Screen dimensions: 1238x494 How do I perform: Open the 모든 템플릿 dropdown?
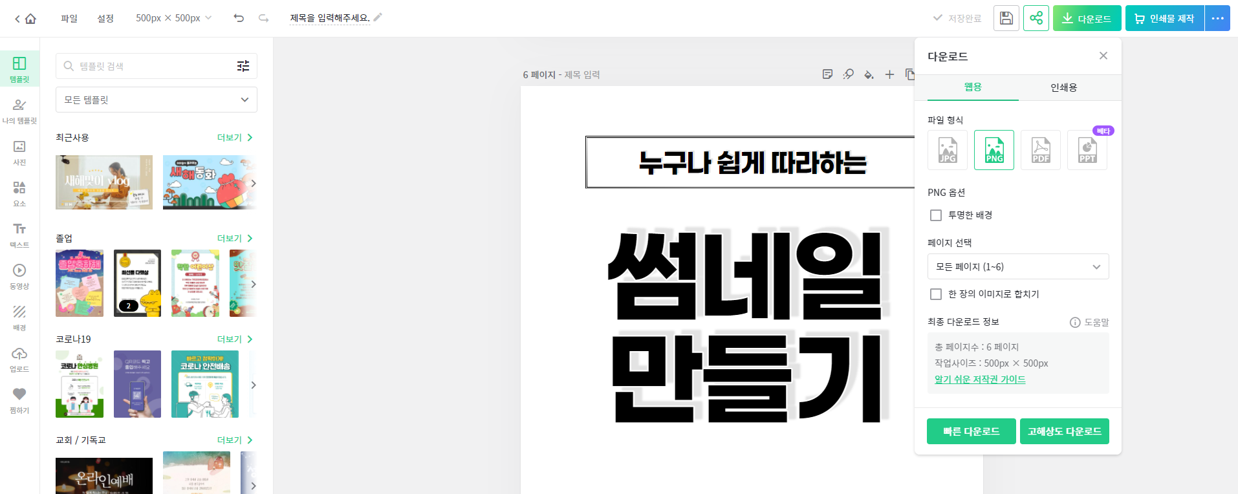(157, 100)
